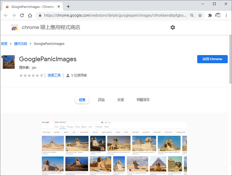Open the 相關項目 tab

(x=143, y=100)
